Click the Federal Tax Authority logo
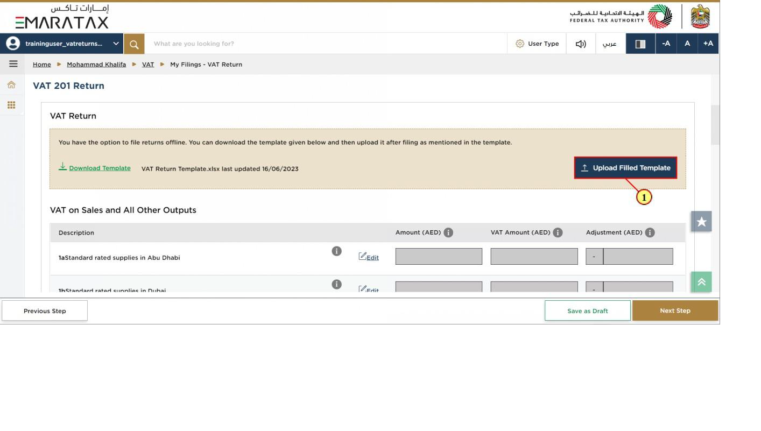 (x=621, y=17)
